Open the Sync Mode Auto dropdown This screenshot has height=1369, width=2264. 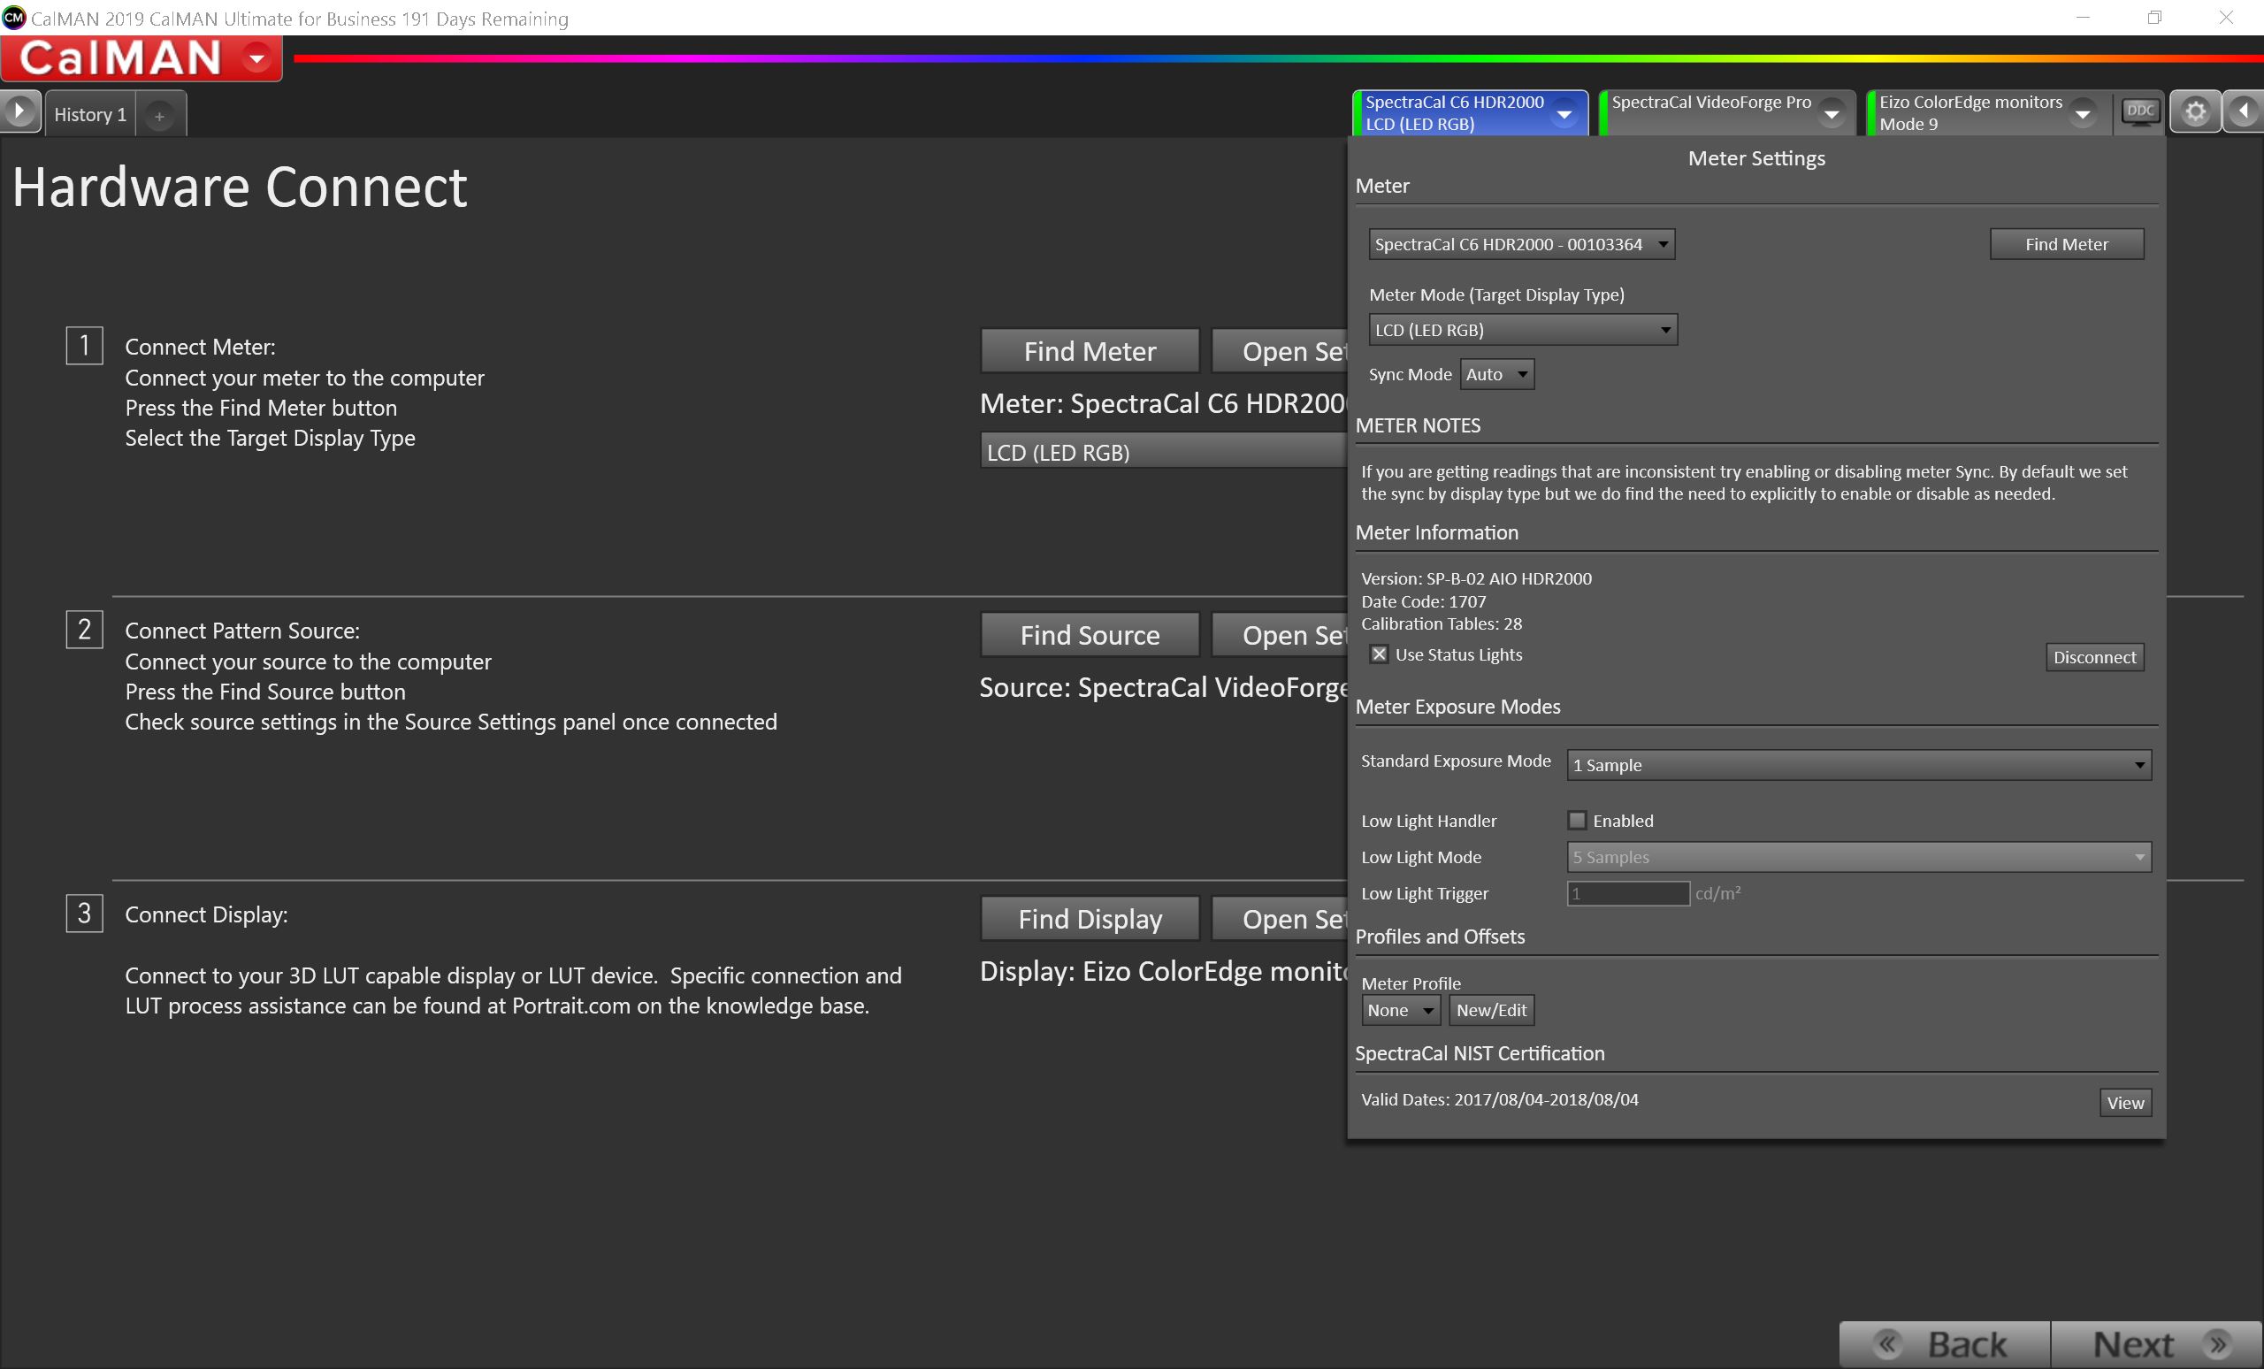point(1496,374)
